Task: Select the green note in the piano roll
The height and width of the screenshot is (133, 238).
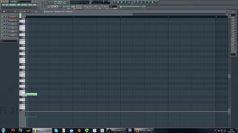Action: point(31,95)
